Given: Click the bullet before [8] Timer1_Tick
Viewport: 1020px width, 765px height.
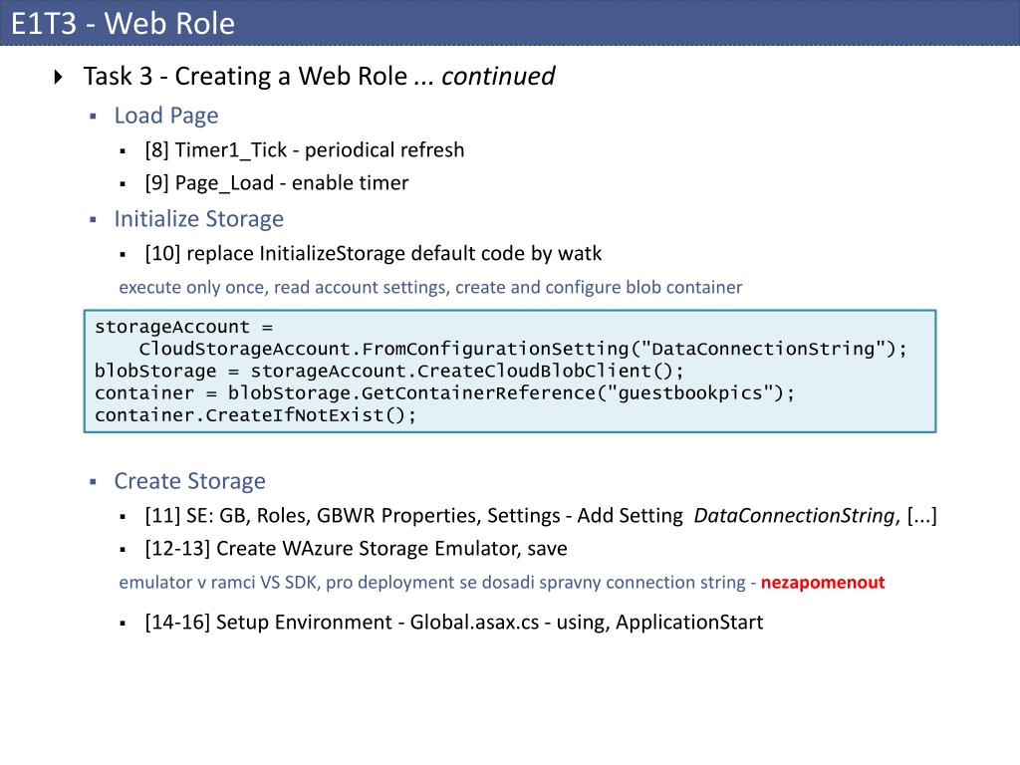Looking at the screenshot, I should (x=123, y=151).
